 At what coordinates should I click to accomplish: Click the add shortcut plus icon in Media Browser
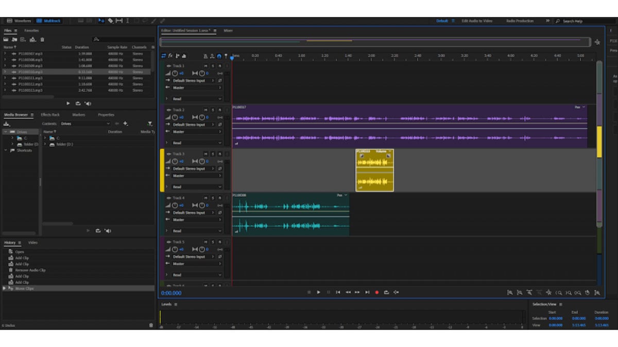[125, 124]
